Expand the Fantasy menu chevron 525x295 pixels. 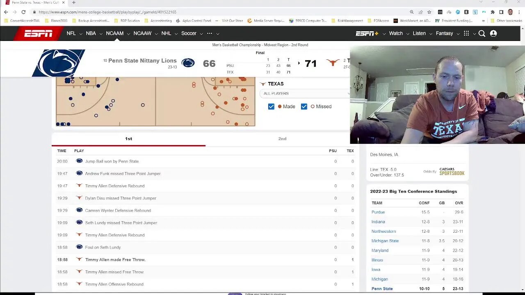458,34
